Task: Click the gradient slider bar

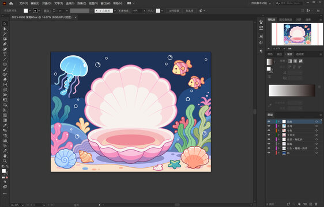Action: click(x=292, y=90)
